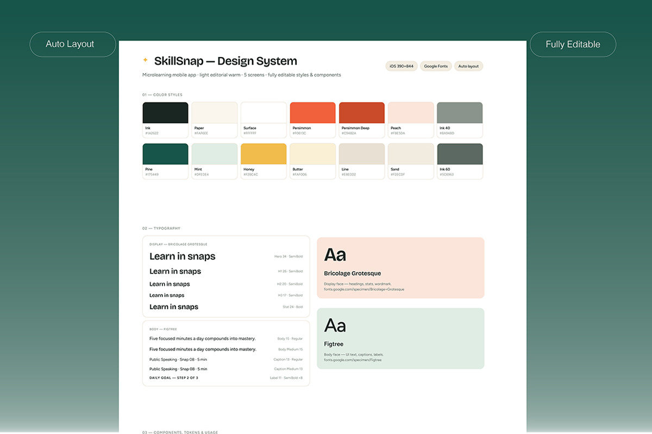Click the #FFFFFF hex code under Surface
The image size is (652, 434).
(x=250, y=133)
